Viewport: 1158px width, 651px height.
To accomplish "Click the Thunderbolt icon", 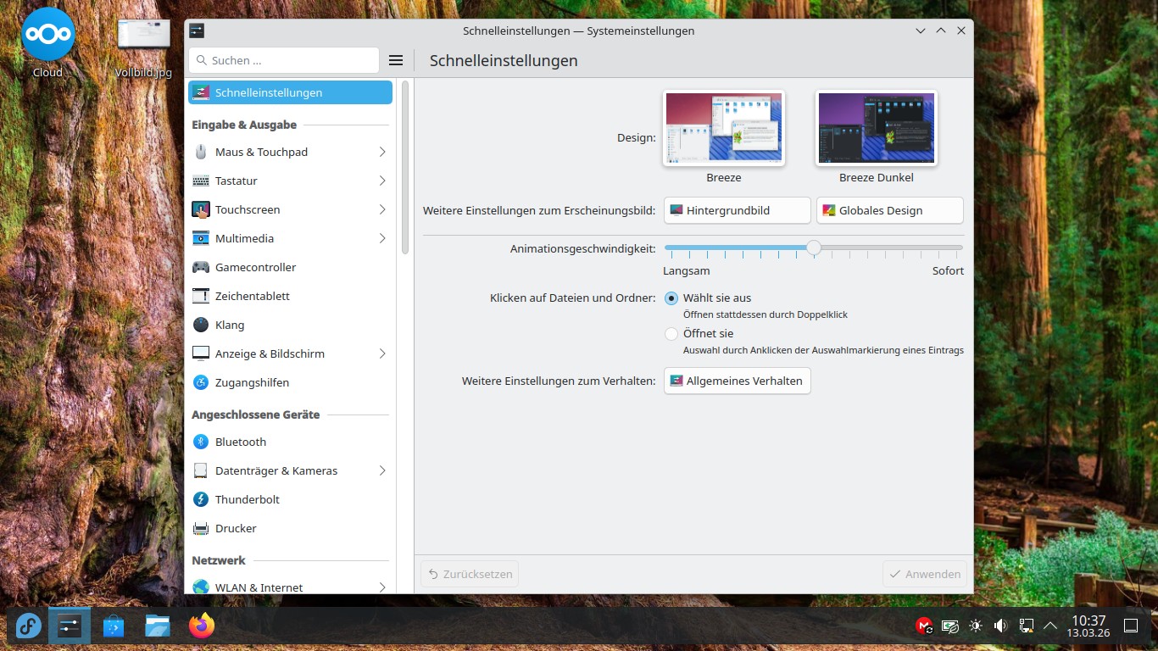I will point(201,499).
